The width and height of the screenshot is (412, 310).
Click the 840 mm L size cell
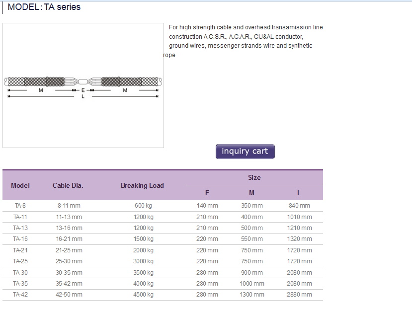coord(299,206)
